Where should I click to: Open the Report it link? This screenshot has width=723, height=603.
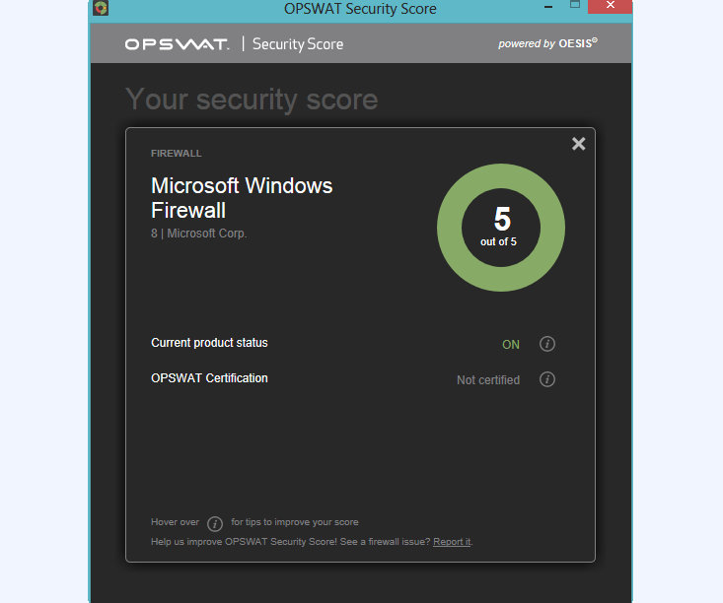[x=452, y=542]
